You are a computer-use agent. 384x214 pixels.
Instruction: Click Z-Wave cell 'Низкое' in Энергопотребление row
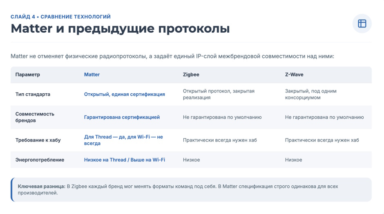pyautogui.click(x=293, y=160)
